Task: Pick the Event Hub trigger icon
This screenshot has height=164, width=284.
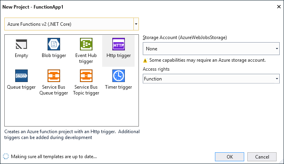Action: tap(86, 44)
